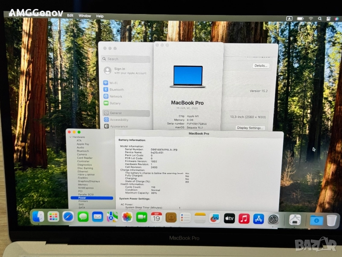This screenshot has width=342, height=257.
Task: Open Trash in the Dock
Action: tap(332, 221)
